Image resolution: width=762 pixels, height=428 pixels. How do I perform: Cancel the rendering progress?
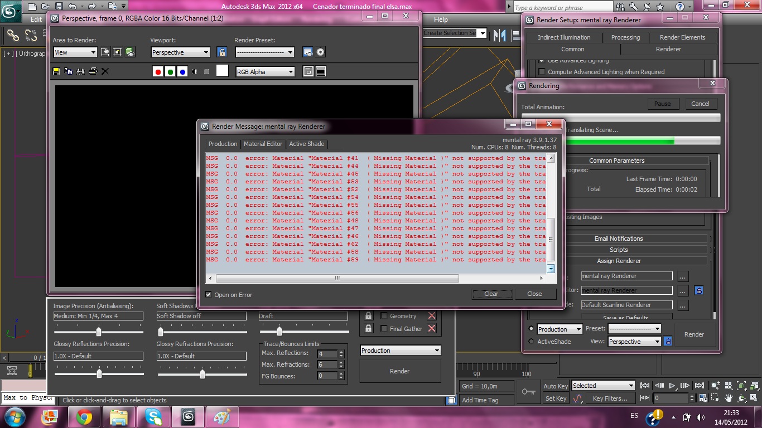coord(700,104)
